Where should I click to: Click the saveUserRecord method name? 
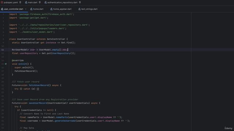coord(38,103)
